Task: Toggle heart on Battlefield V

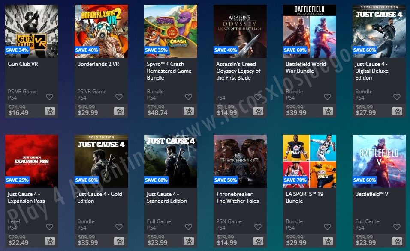Action: pyautogui.click(x=397, y=227)
